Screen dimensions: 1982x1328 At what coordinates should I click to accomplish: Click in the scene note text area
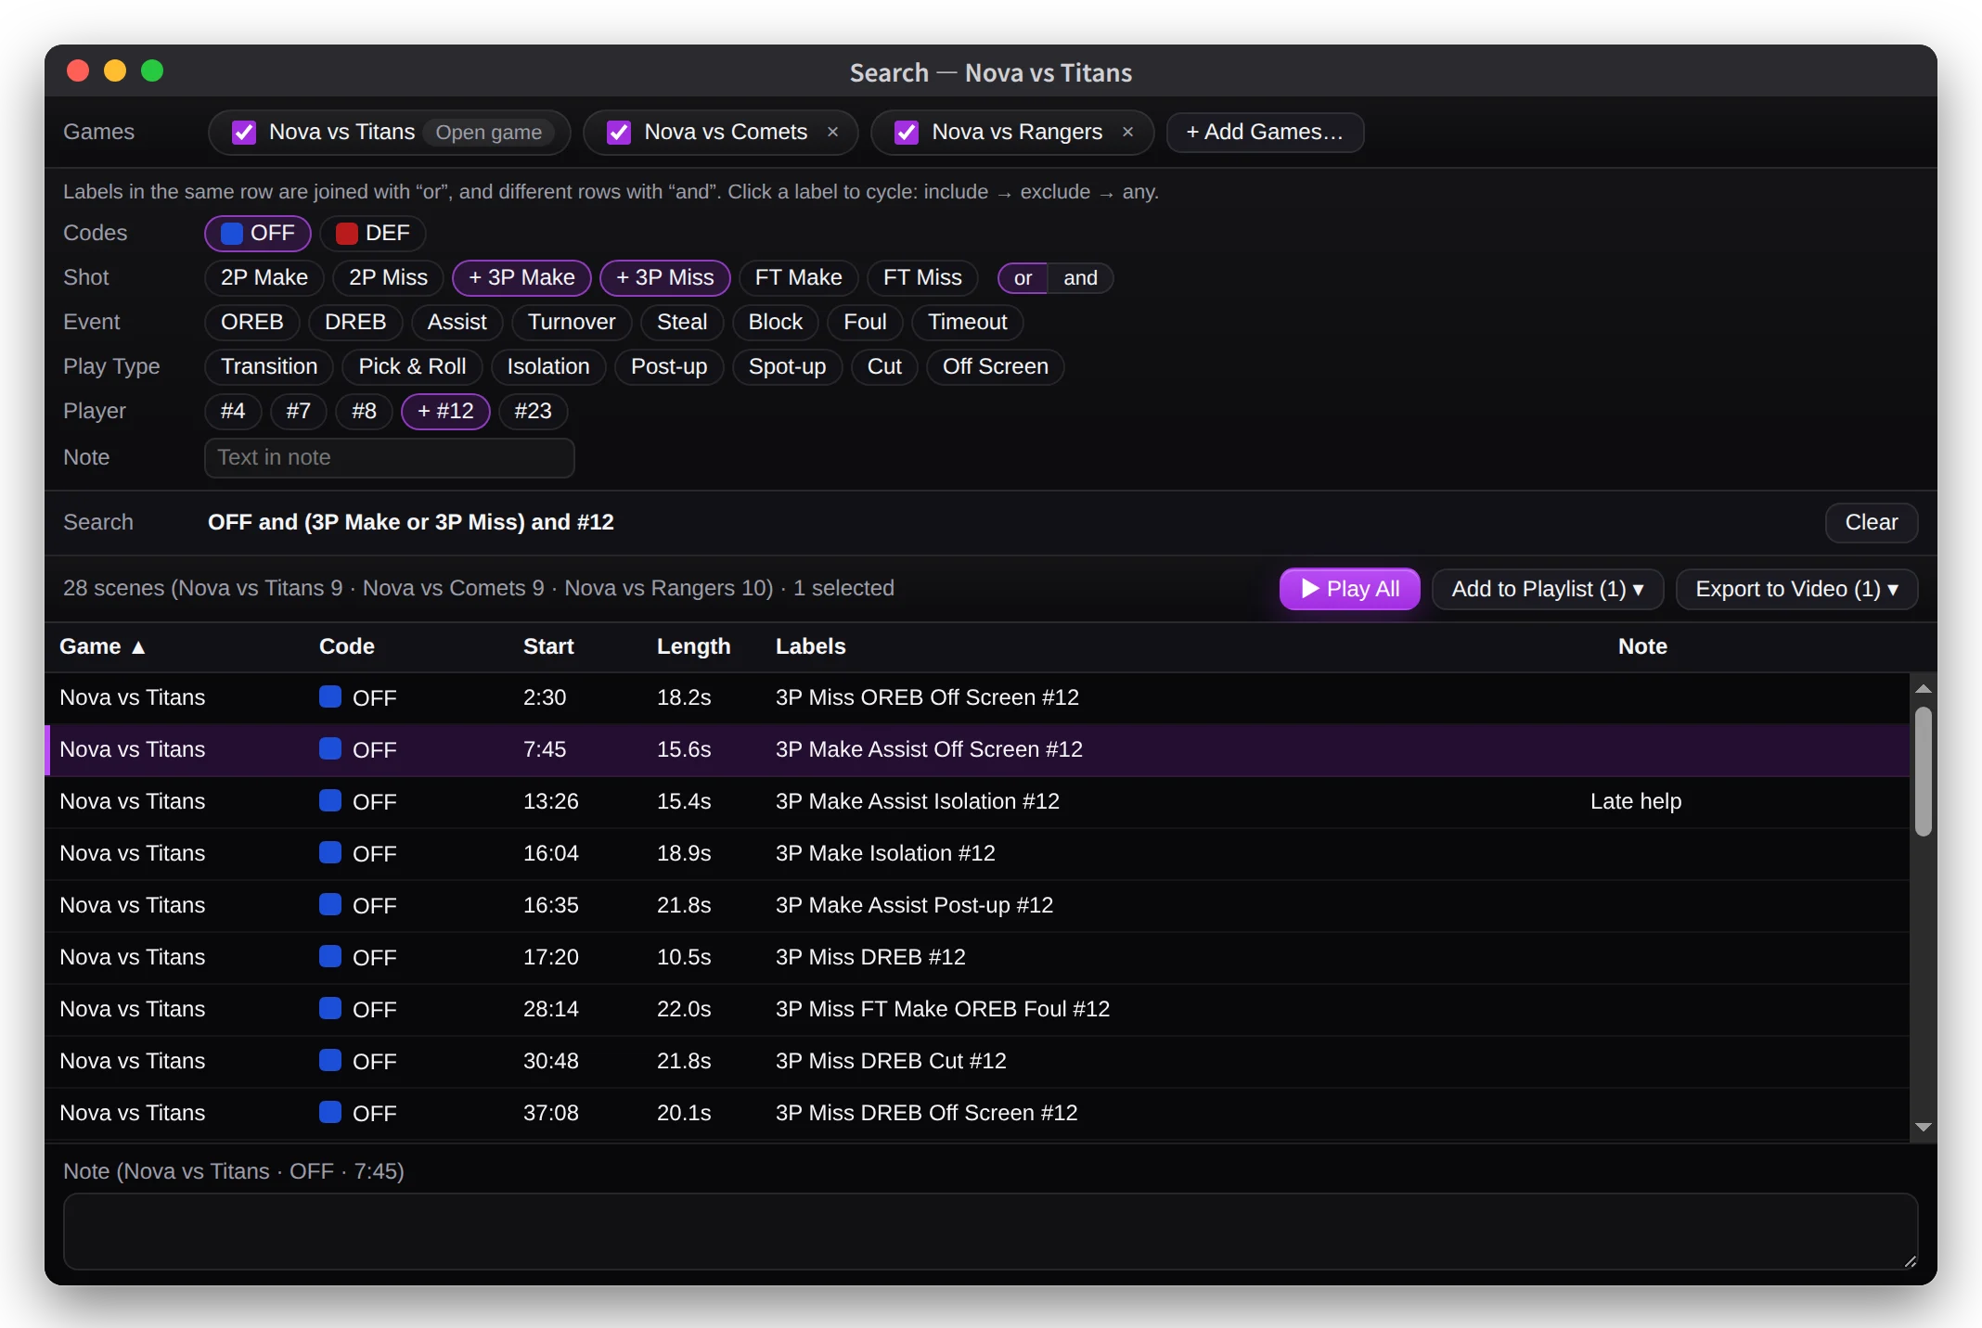tap(990, 1232)
